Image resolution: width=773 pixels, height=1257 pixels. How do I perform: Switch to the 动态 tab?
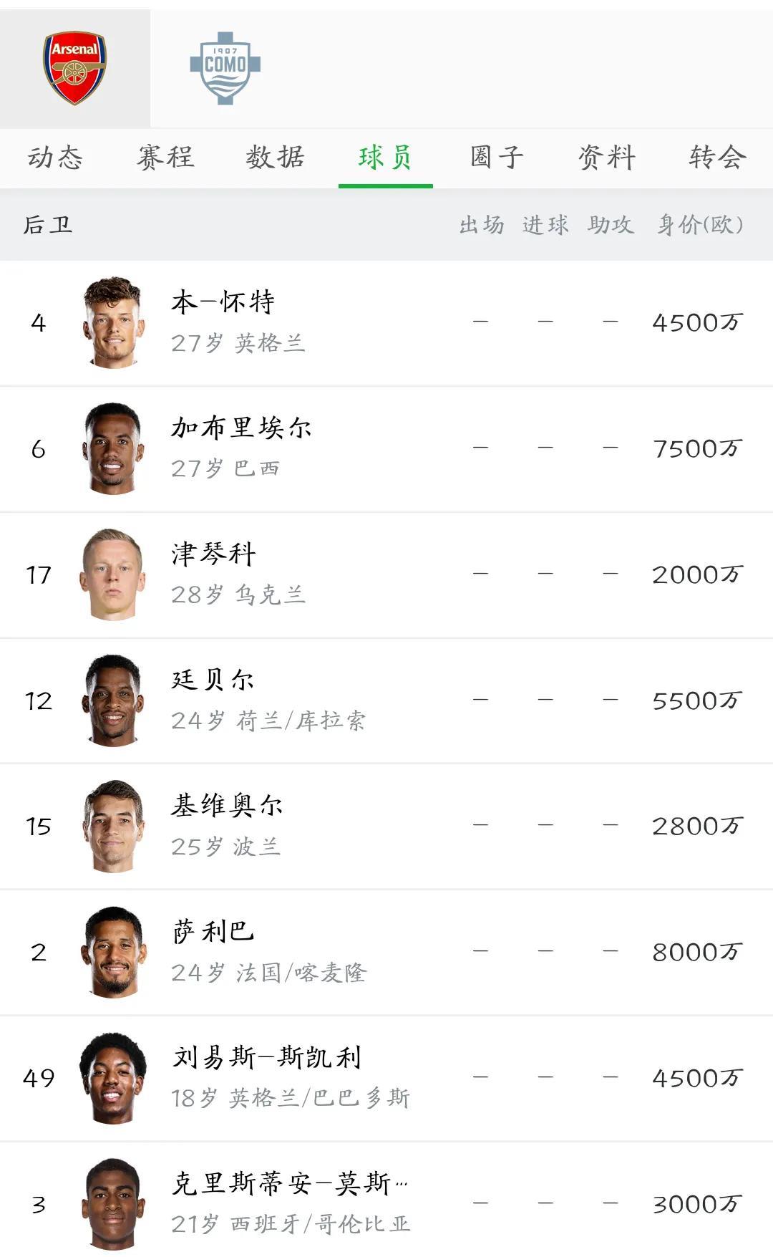pos(55,158)
